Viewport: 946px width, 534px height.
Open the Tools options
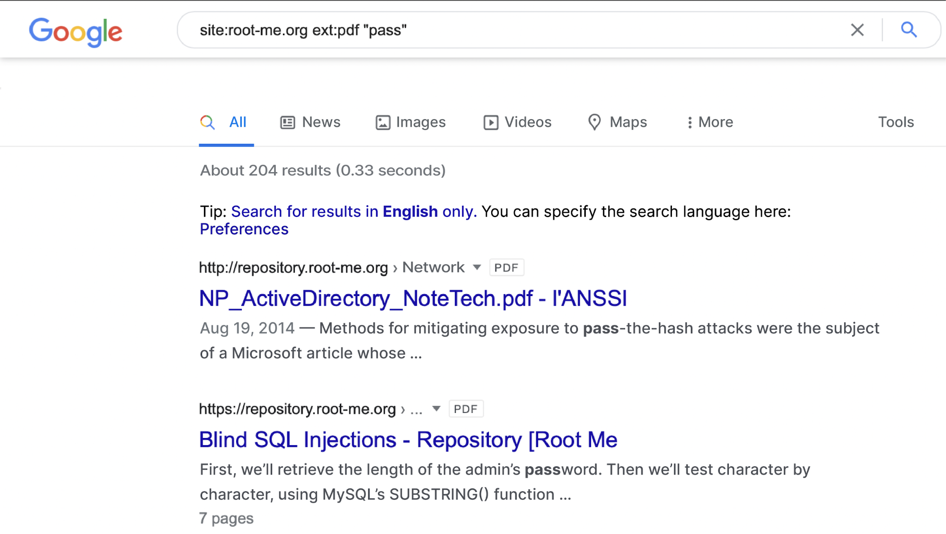[x=896, y=122]
